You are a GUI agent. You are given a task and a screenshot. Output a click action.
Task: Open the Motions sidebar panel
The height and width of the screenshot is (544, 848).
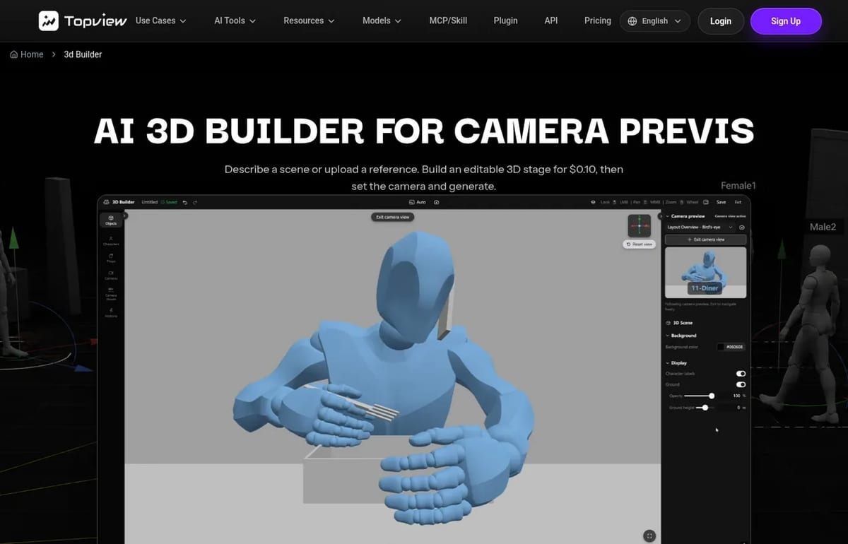[x=111, y=312]
